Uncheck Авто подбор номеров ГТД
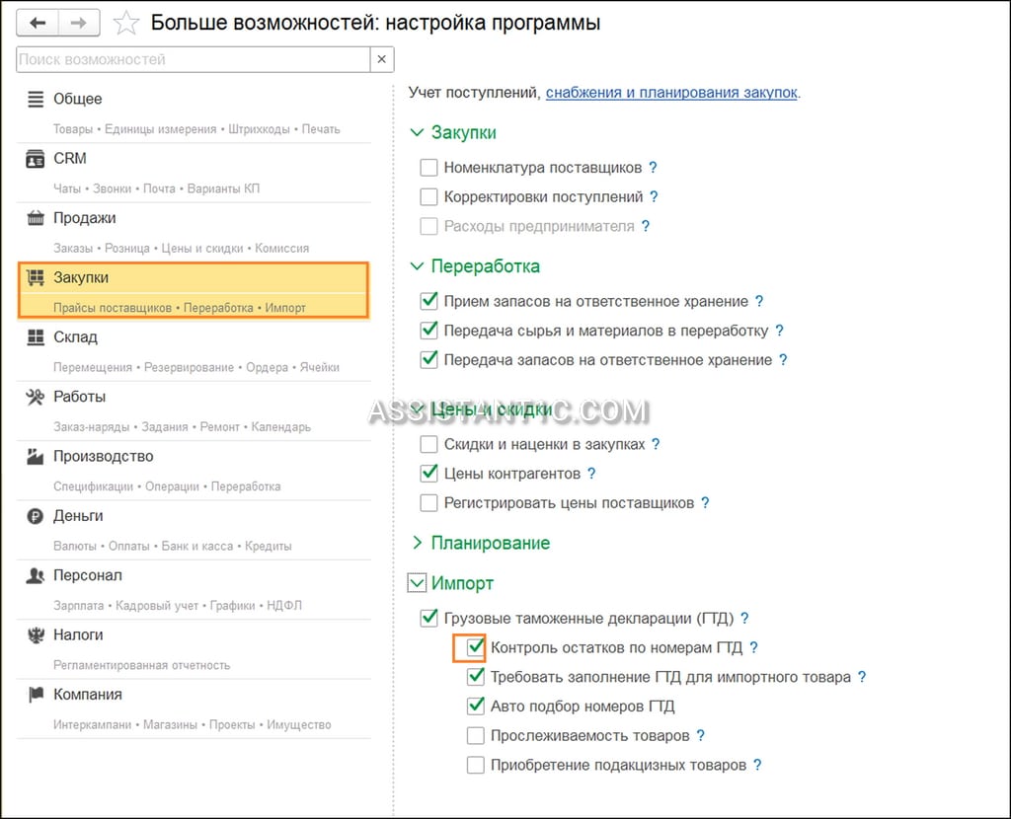1011x819 pixels. click(x=476, y=707)
